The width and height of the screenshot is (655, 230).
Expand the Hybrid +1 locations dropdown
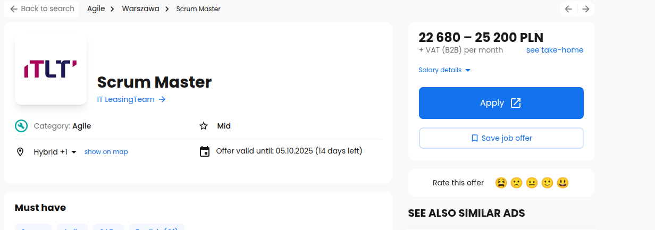coord(55,152)
